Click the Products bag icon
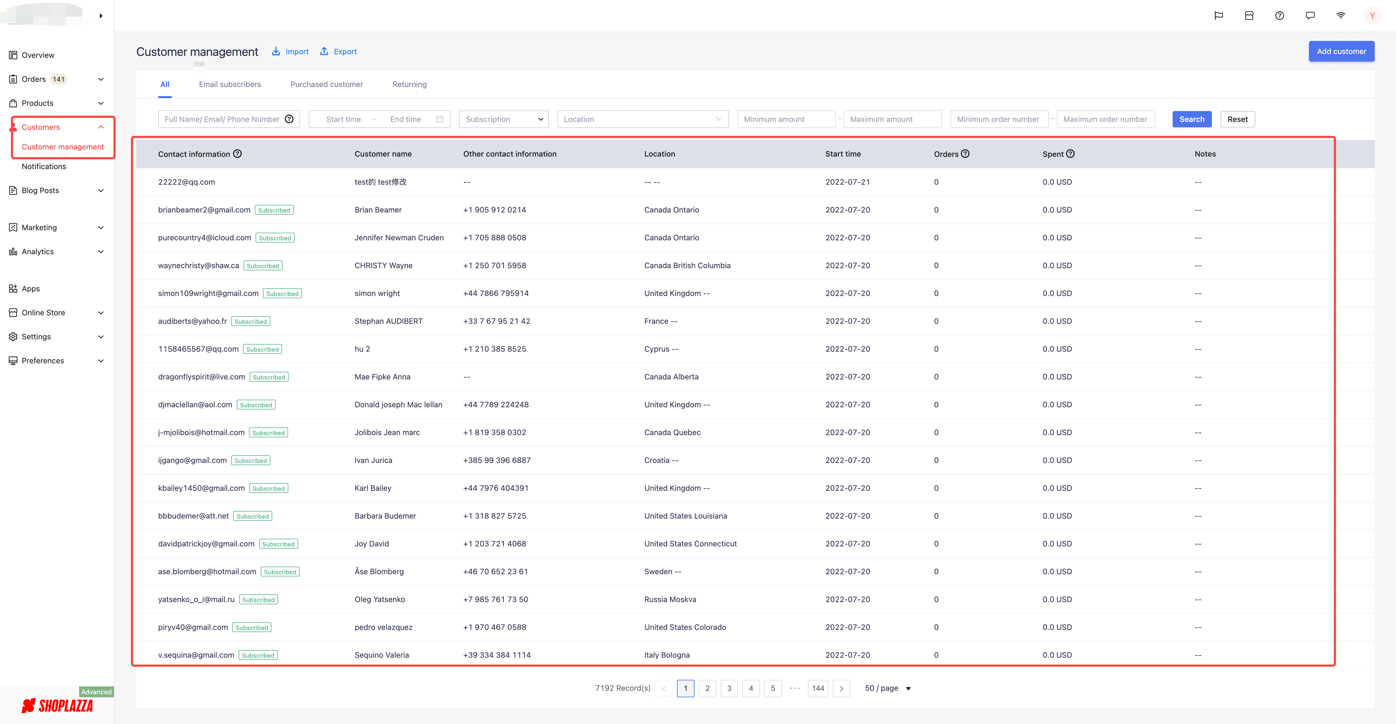 (13, 103)
